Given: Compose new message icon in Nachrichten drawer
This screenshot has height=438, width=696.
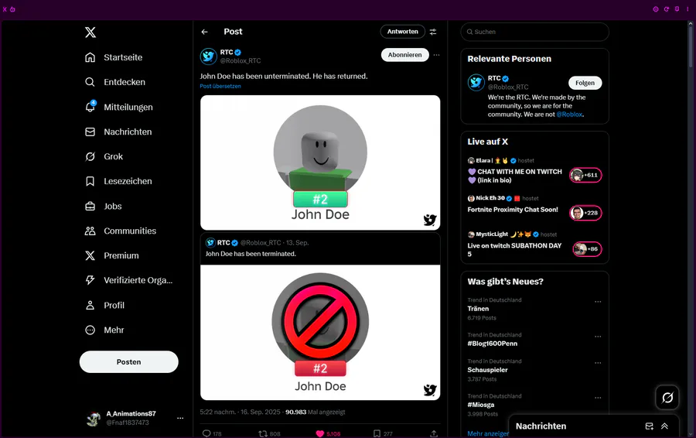Looking at the screenshot, I should click(650, 426).
